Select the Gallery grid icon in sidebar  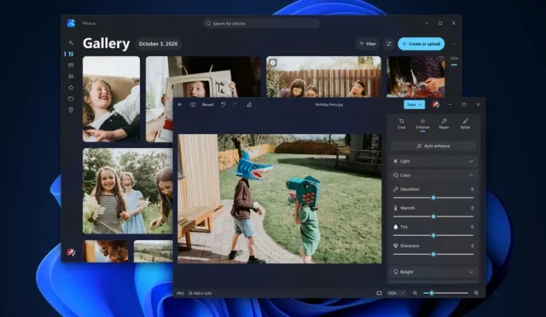coord(71,54)
